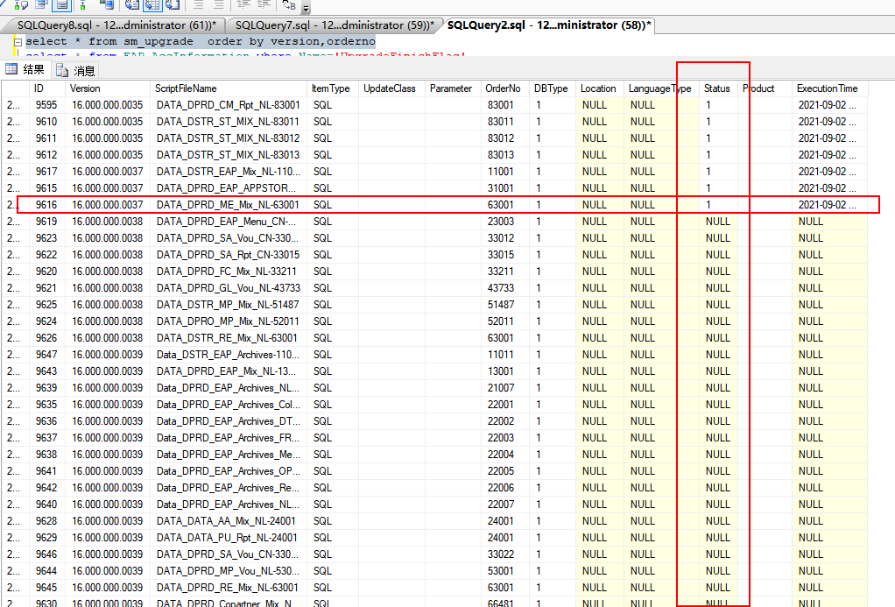895x607 pixels.
Task: Click the Status column header
Action: click(719, 88)
